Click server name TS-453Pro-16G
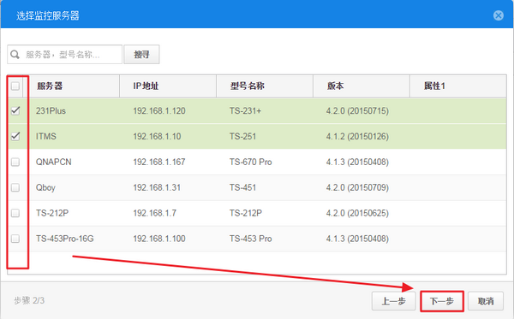Viewport: 514px width, 319px height. [x=65, y=239]
